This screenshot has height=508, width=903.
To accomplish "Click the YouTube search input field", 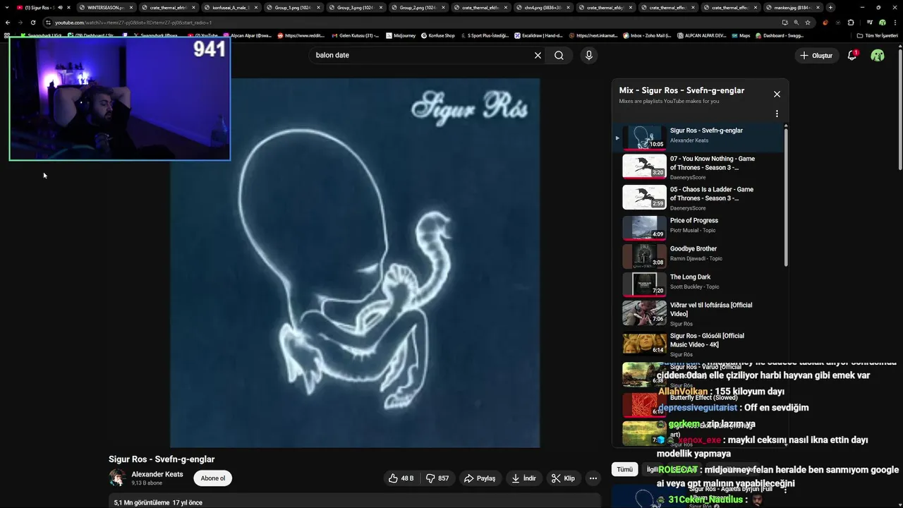I will tap(422, 55).
